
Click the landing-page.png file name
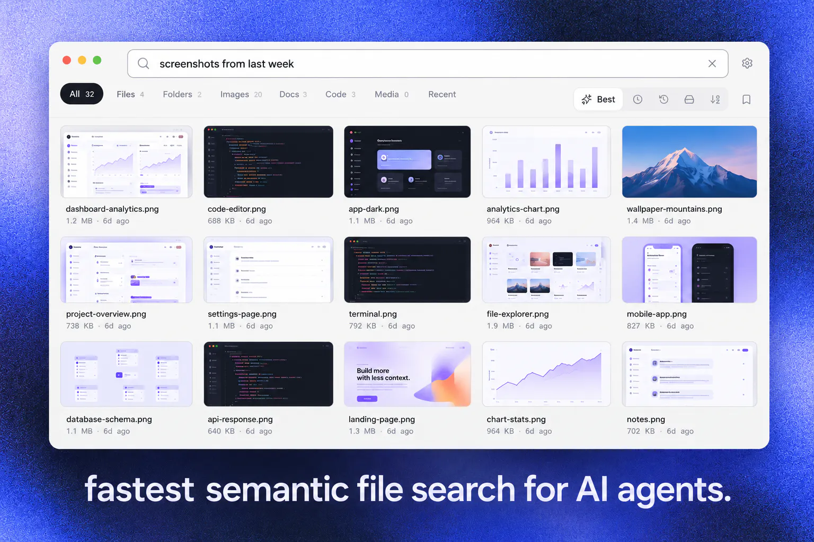pyautogui.click(x=382, y=419)
